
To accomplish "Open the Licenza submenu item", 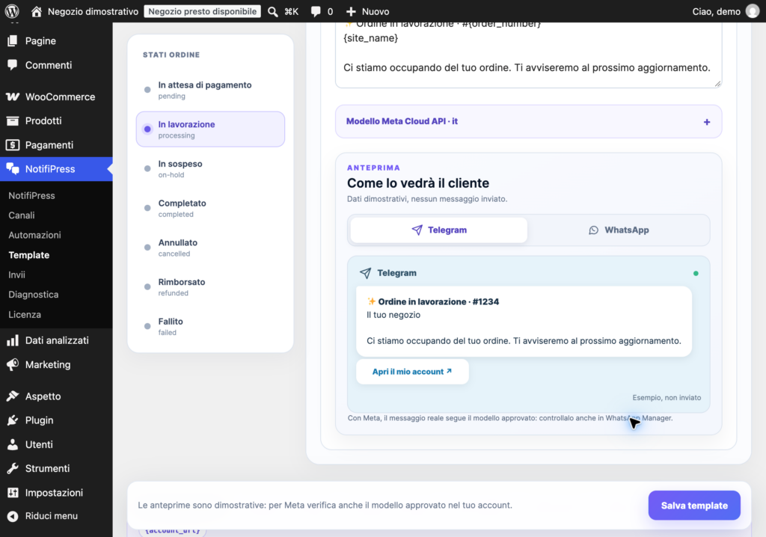I will (x=25, y=315).
